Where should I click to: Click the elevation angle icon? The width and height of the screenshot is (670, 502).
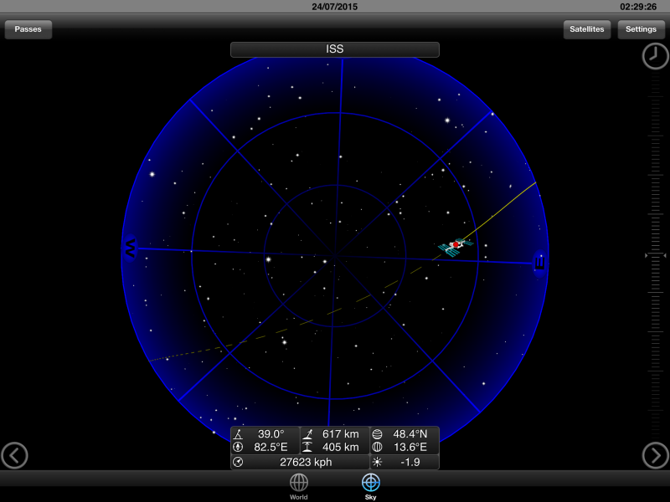point(239,434)
